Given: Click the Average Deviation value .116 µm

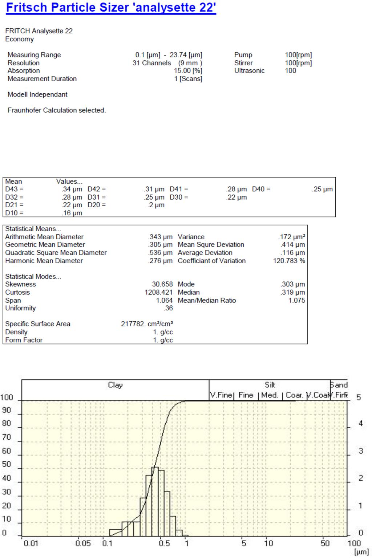Looking at the screenshot, I should pyautogui.click(x=292, y=253).
